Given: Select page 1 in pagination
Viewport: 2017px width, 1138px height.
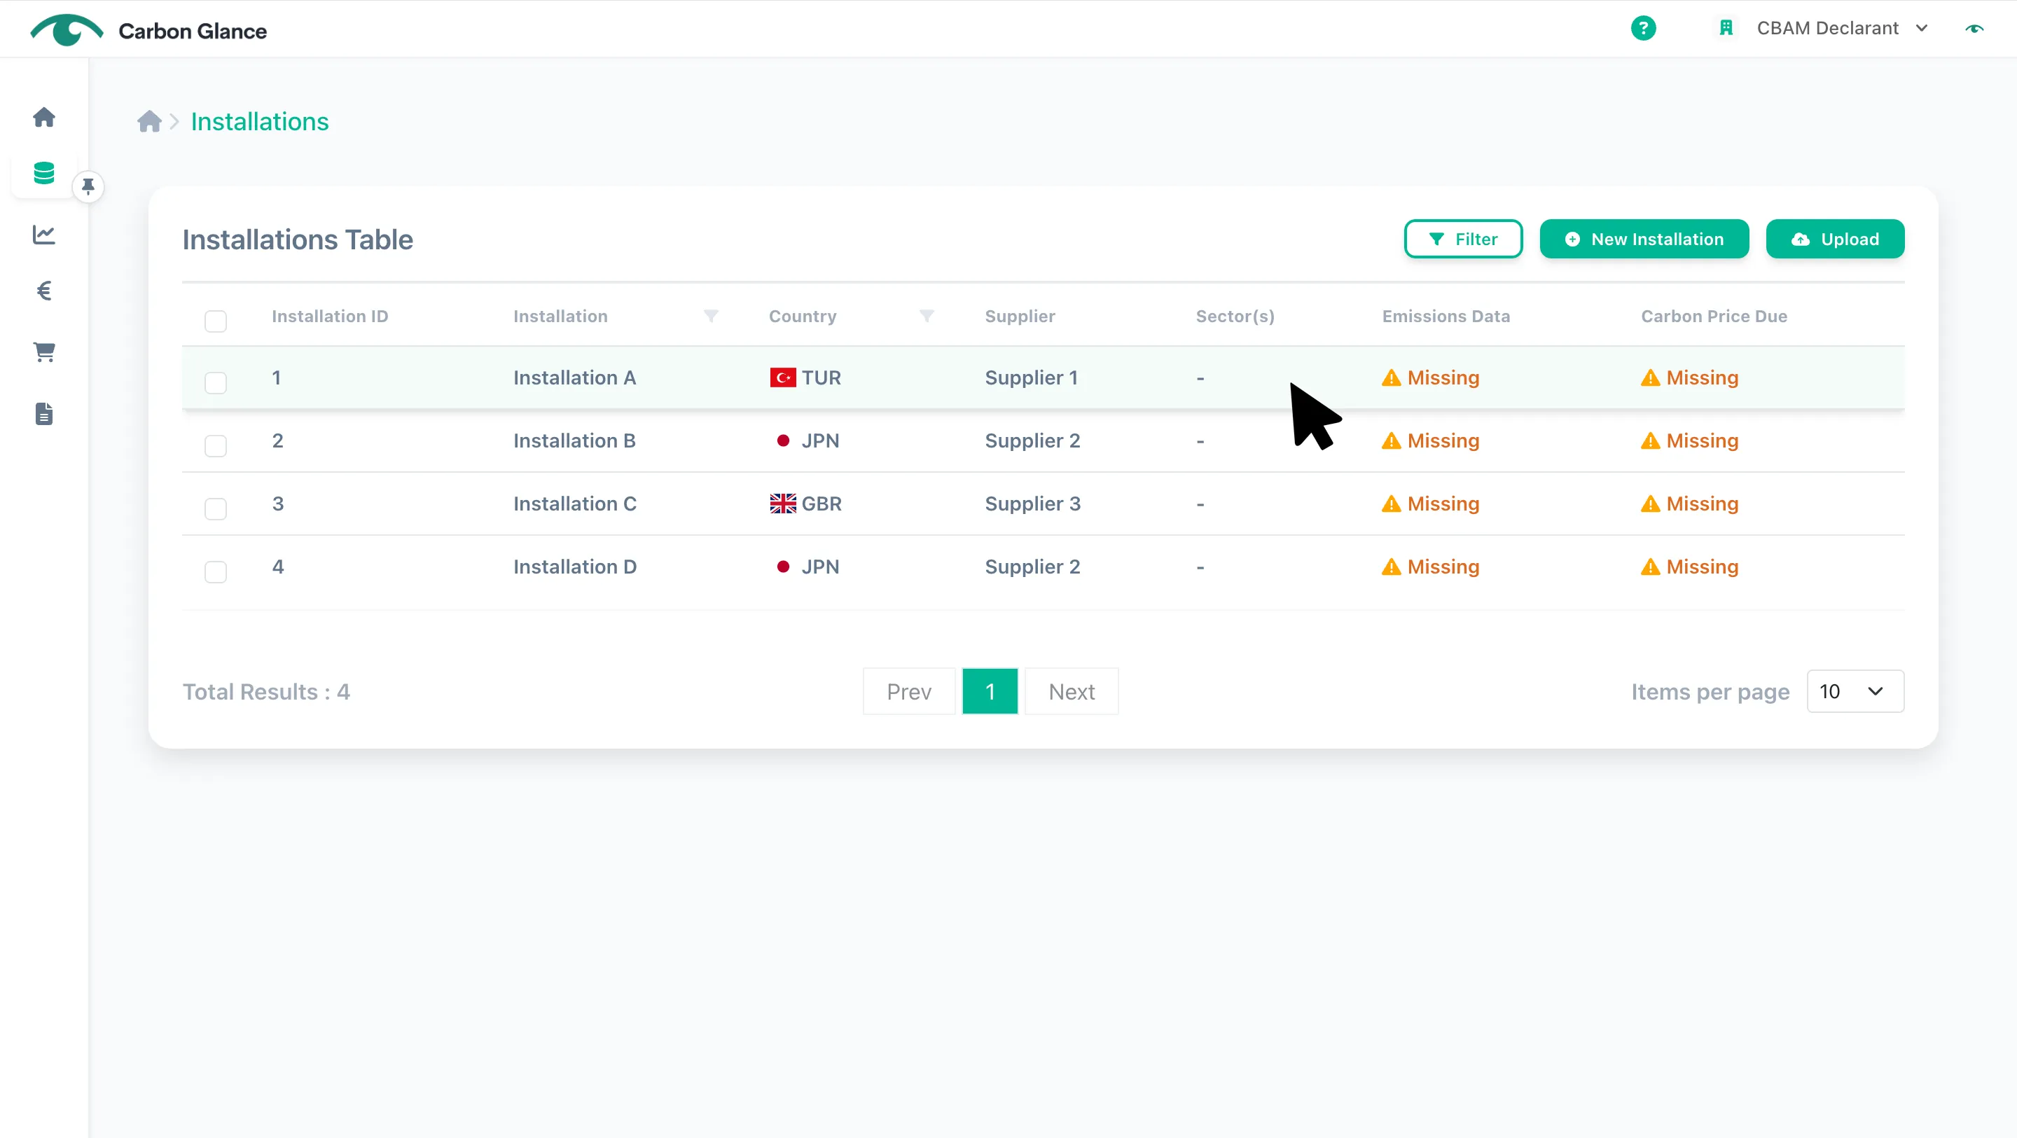Looking at the screenshot, I should [990, 692].
